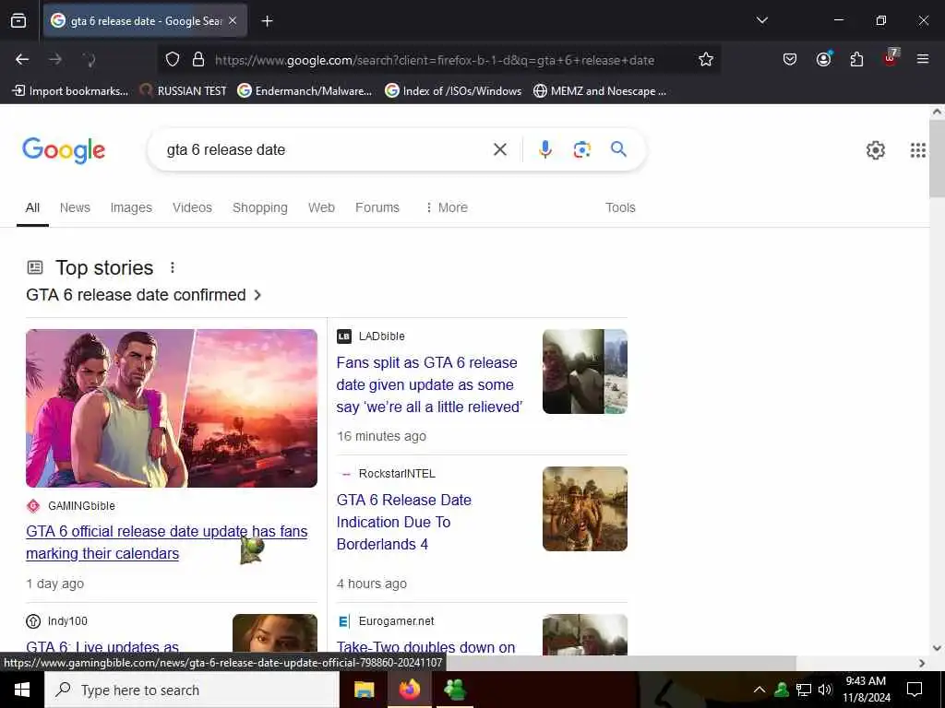Switch to Images results tab
This screenshot has width=945, height=708.
coord(131,207)
